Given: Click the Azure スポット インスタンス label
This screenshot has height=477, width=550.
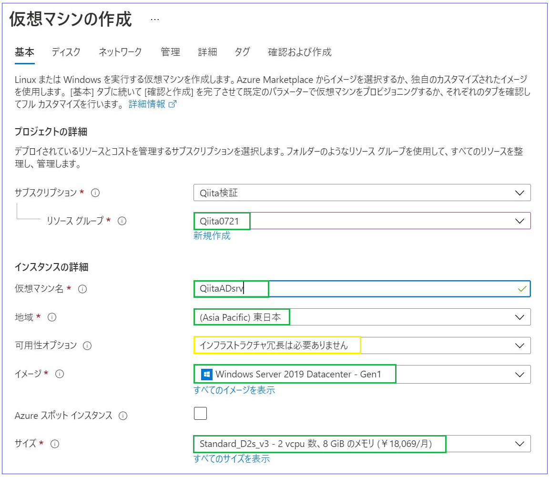Looking at the screenshot, I should (x=63, y=416).
